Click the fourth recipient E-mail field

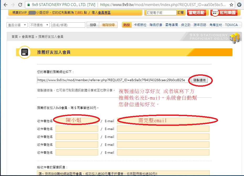[163, 144]
